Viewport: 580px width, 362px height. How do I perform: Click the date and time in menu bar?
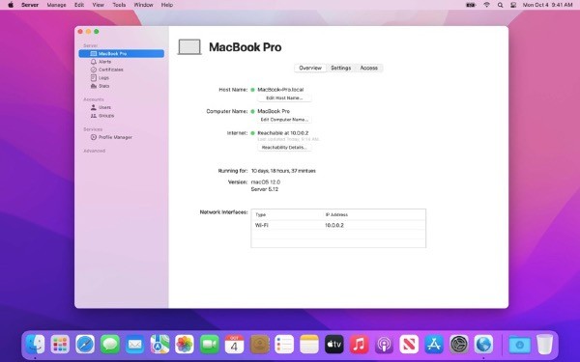pyautogui.click(x=547, y=5)
